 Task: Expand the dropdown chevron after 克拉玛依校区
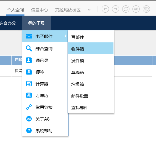(89, 10)
